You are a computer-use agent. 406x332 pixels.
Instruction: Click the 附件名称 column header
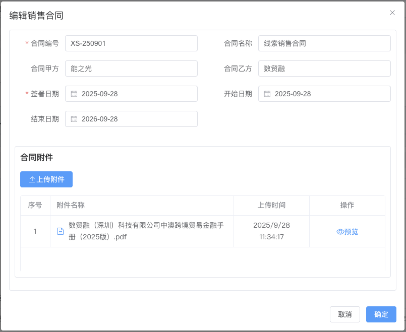71,205
